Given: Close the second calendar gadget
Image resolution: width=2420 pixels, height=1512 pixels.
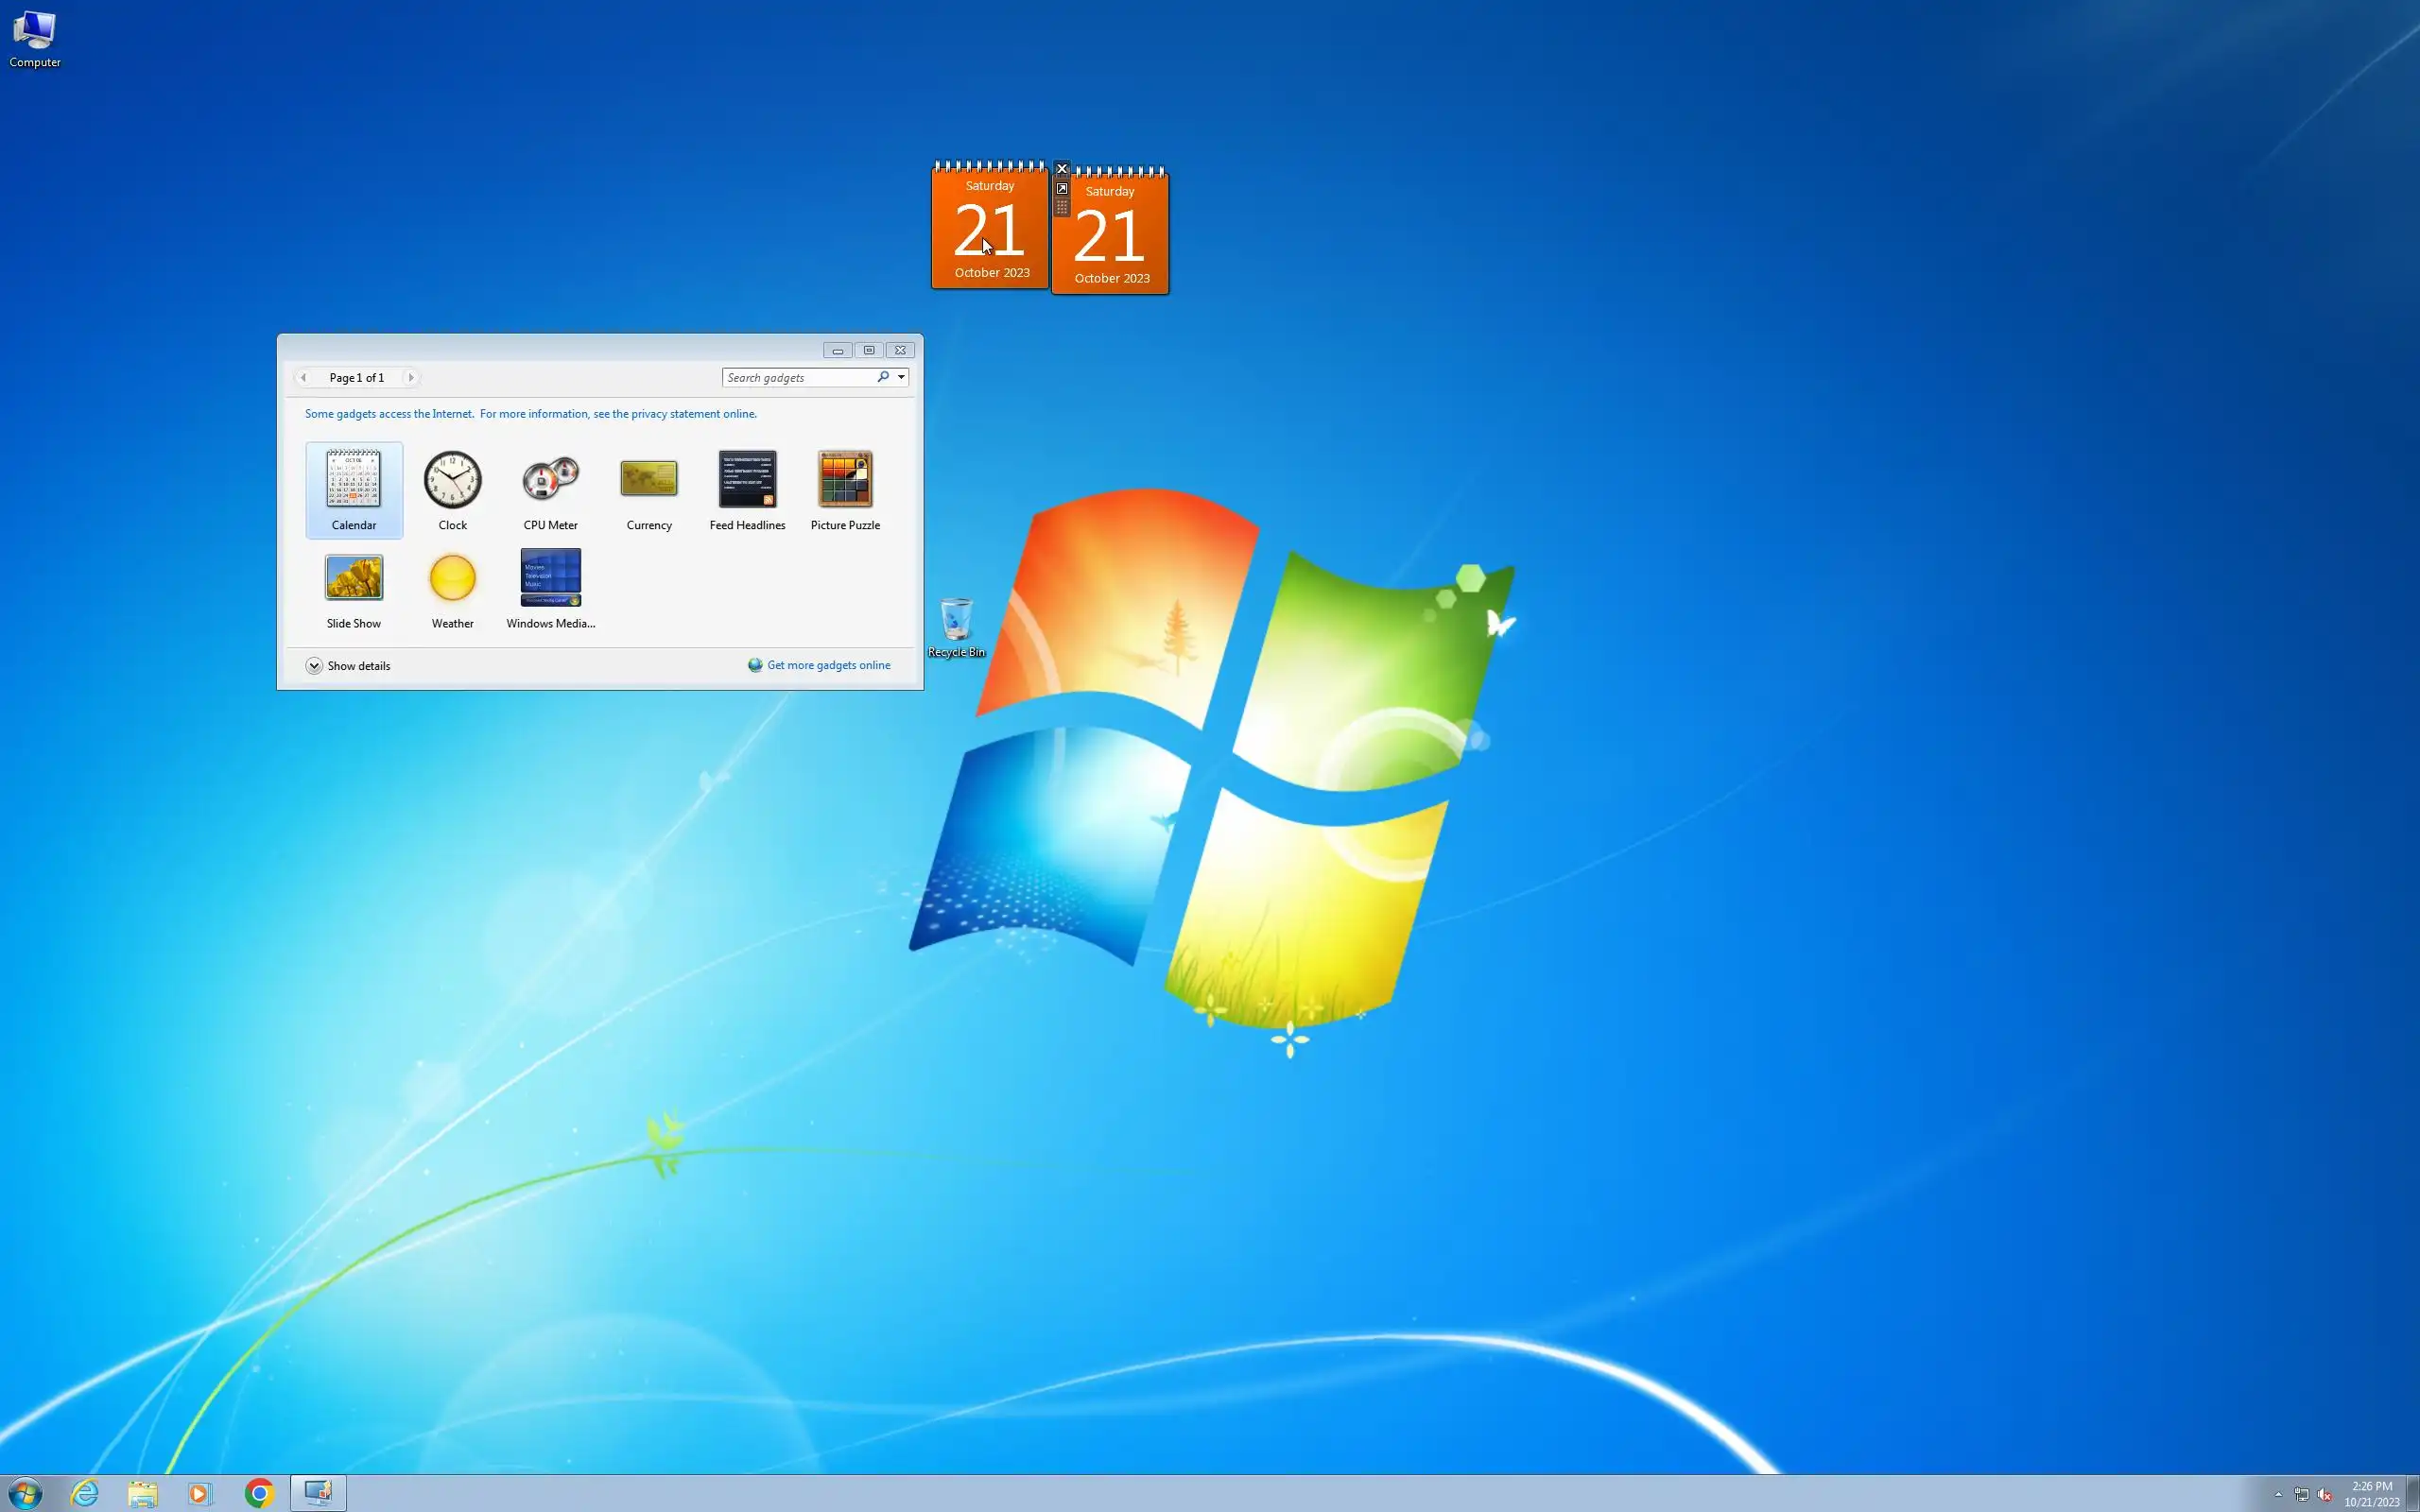Looking at the screenshot, I should [x=1062, y=168].
